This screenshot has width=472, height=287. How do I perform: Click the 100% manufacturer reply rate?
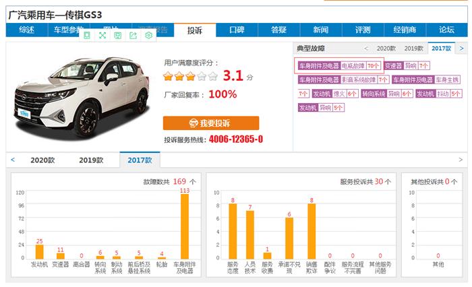[x=223, y=94]
